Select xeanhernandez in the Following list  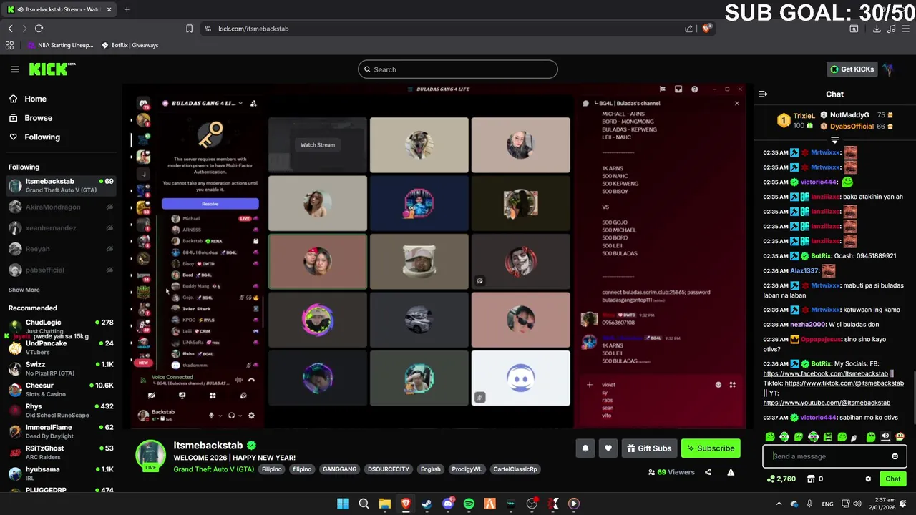61,227
